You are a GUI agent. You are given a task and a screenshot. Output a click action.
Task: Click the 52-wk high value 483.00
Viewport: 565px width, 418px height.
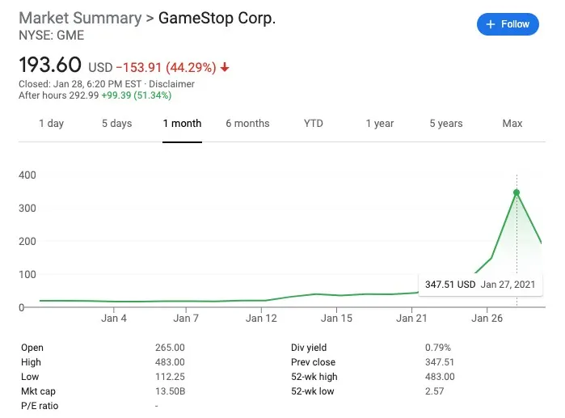pyautogui.click(x=440, y=377)
